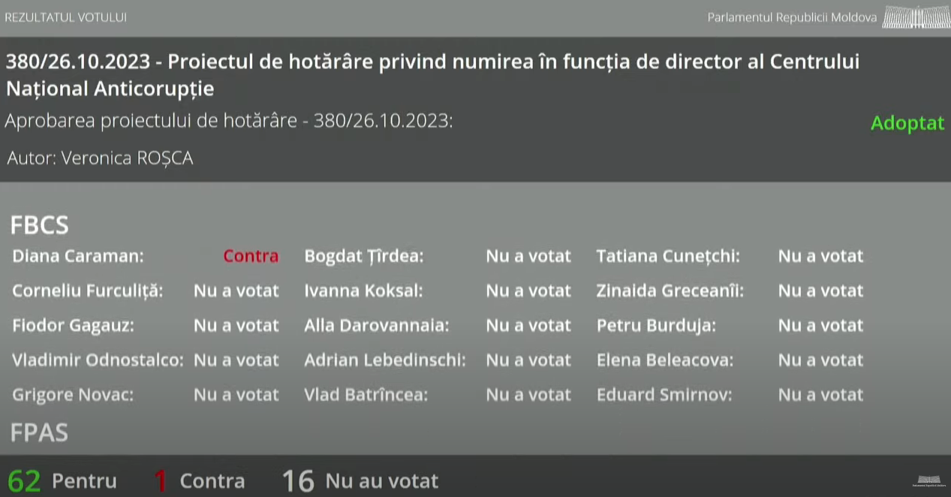
Task: Click the 62 Pentru vote counter
Action: point(62,480)
